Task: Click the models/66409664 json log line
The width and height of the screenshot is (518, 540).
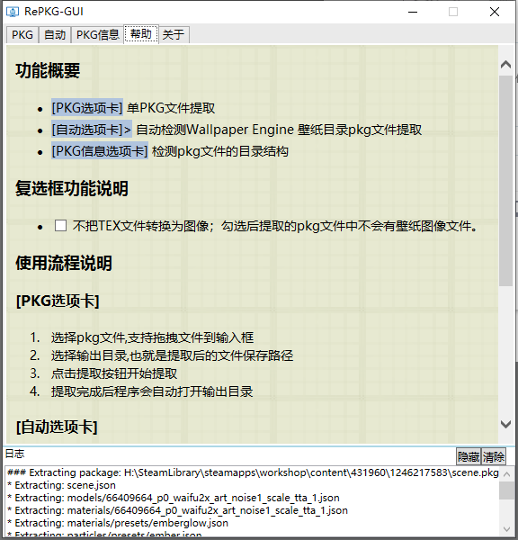Action: (174, 498)
